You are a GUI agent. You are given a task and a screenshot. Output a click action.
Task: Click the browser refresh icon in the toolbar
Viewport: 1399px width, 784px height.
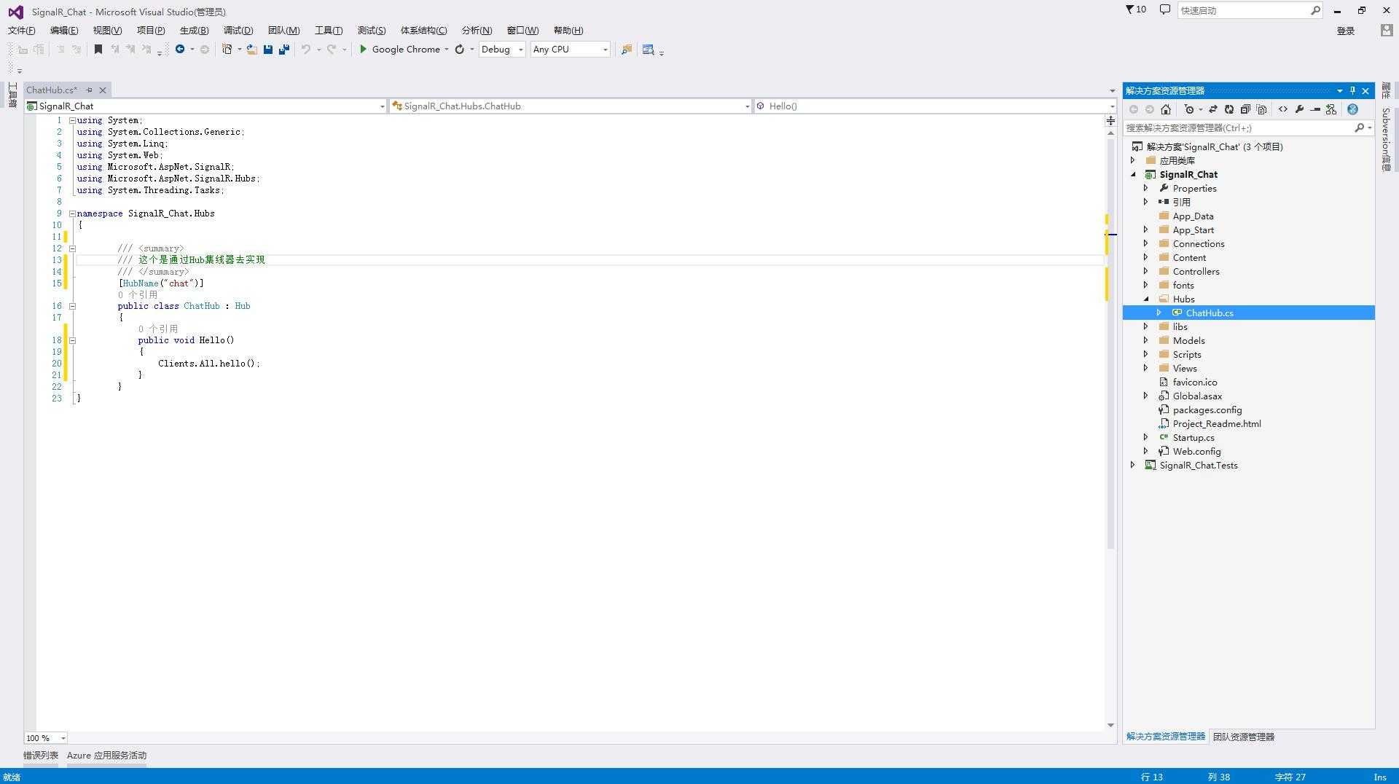coord(460,50)
